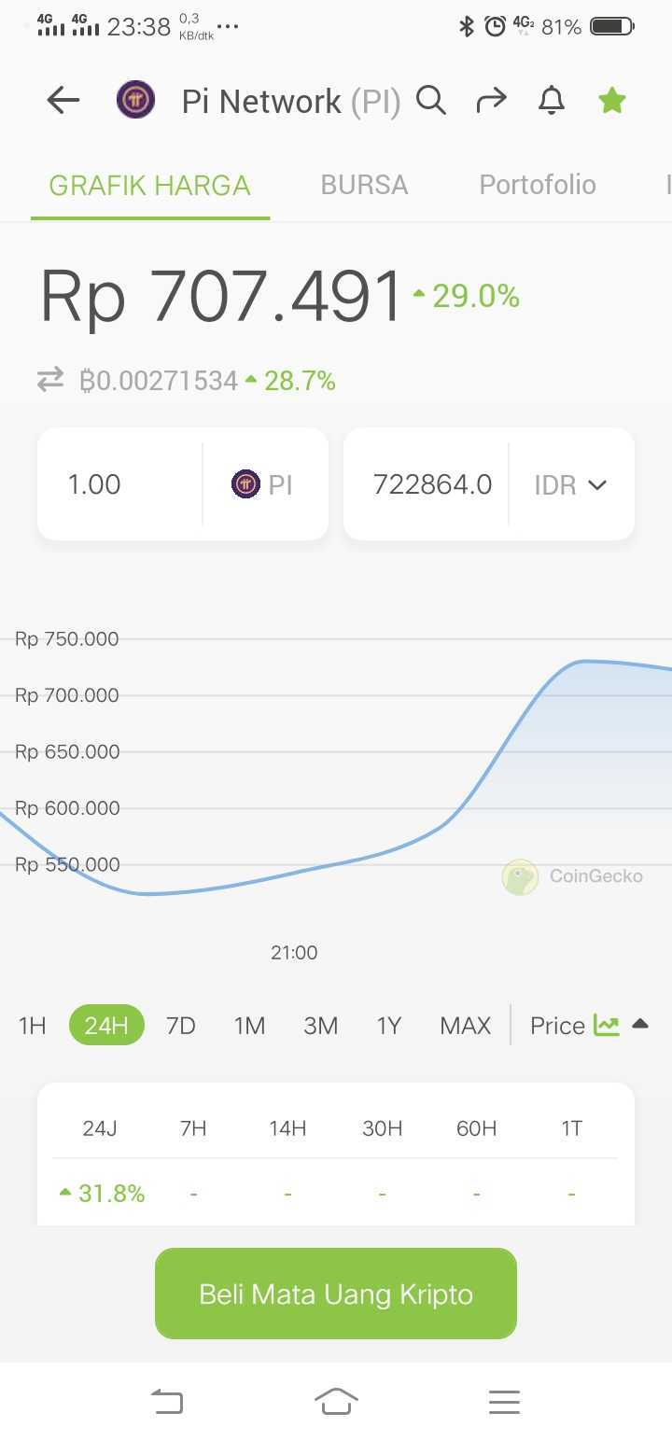This screenshot has height=1441, width=672.
Task: Select the 7D chart range
Action: tap(180, 1026)
